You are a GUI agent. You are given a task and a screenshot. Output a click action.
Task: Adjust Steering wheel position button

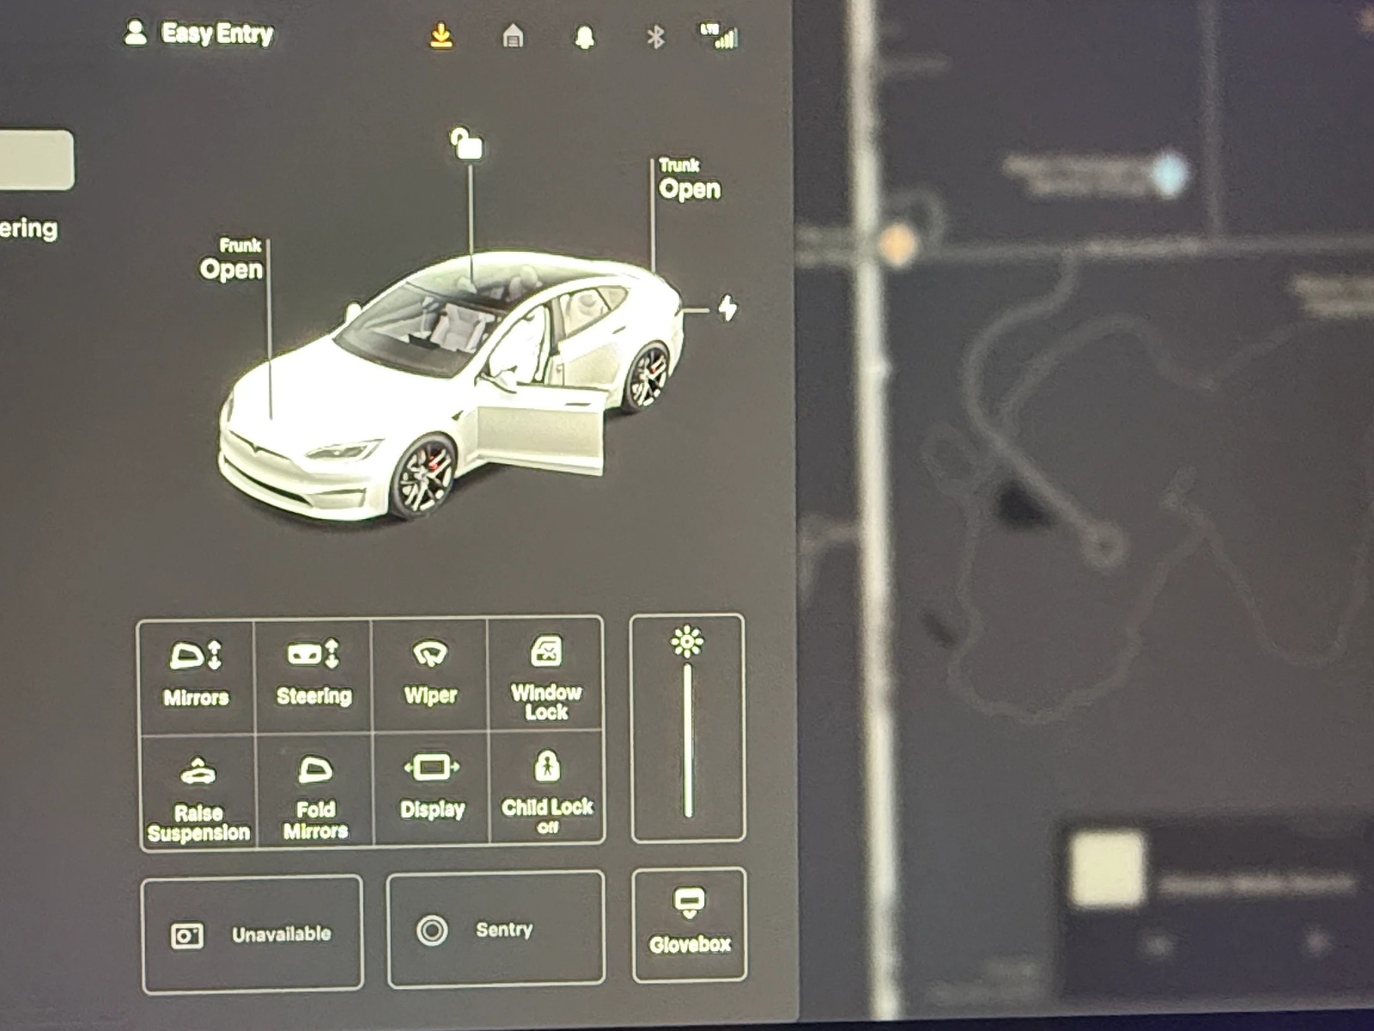(x=313, y=675)
